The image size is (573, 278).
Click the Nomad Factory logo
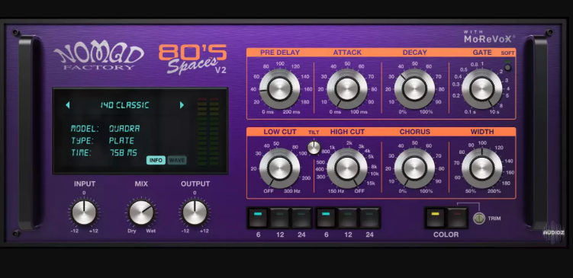click(98, 57)
